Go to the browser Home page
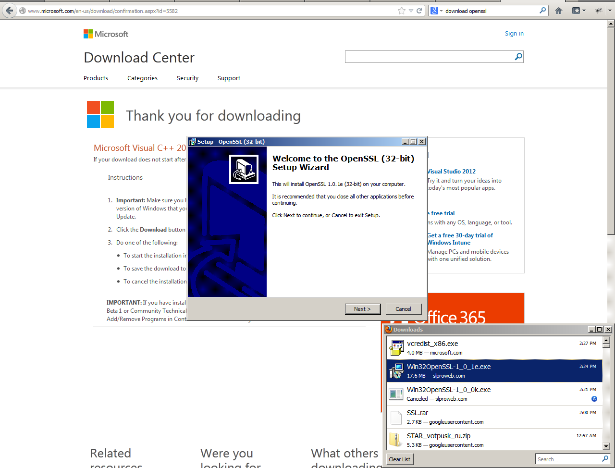Image resolution: width=615 pixels, height=468 pixels. click(x=559, y=11)
